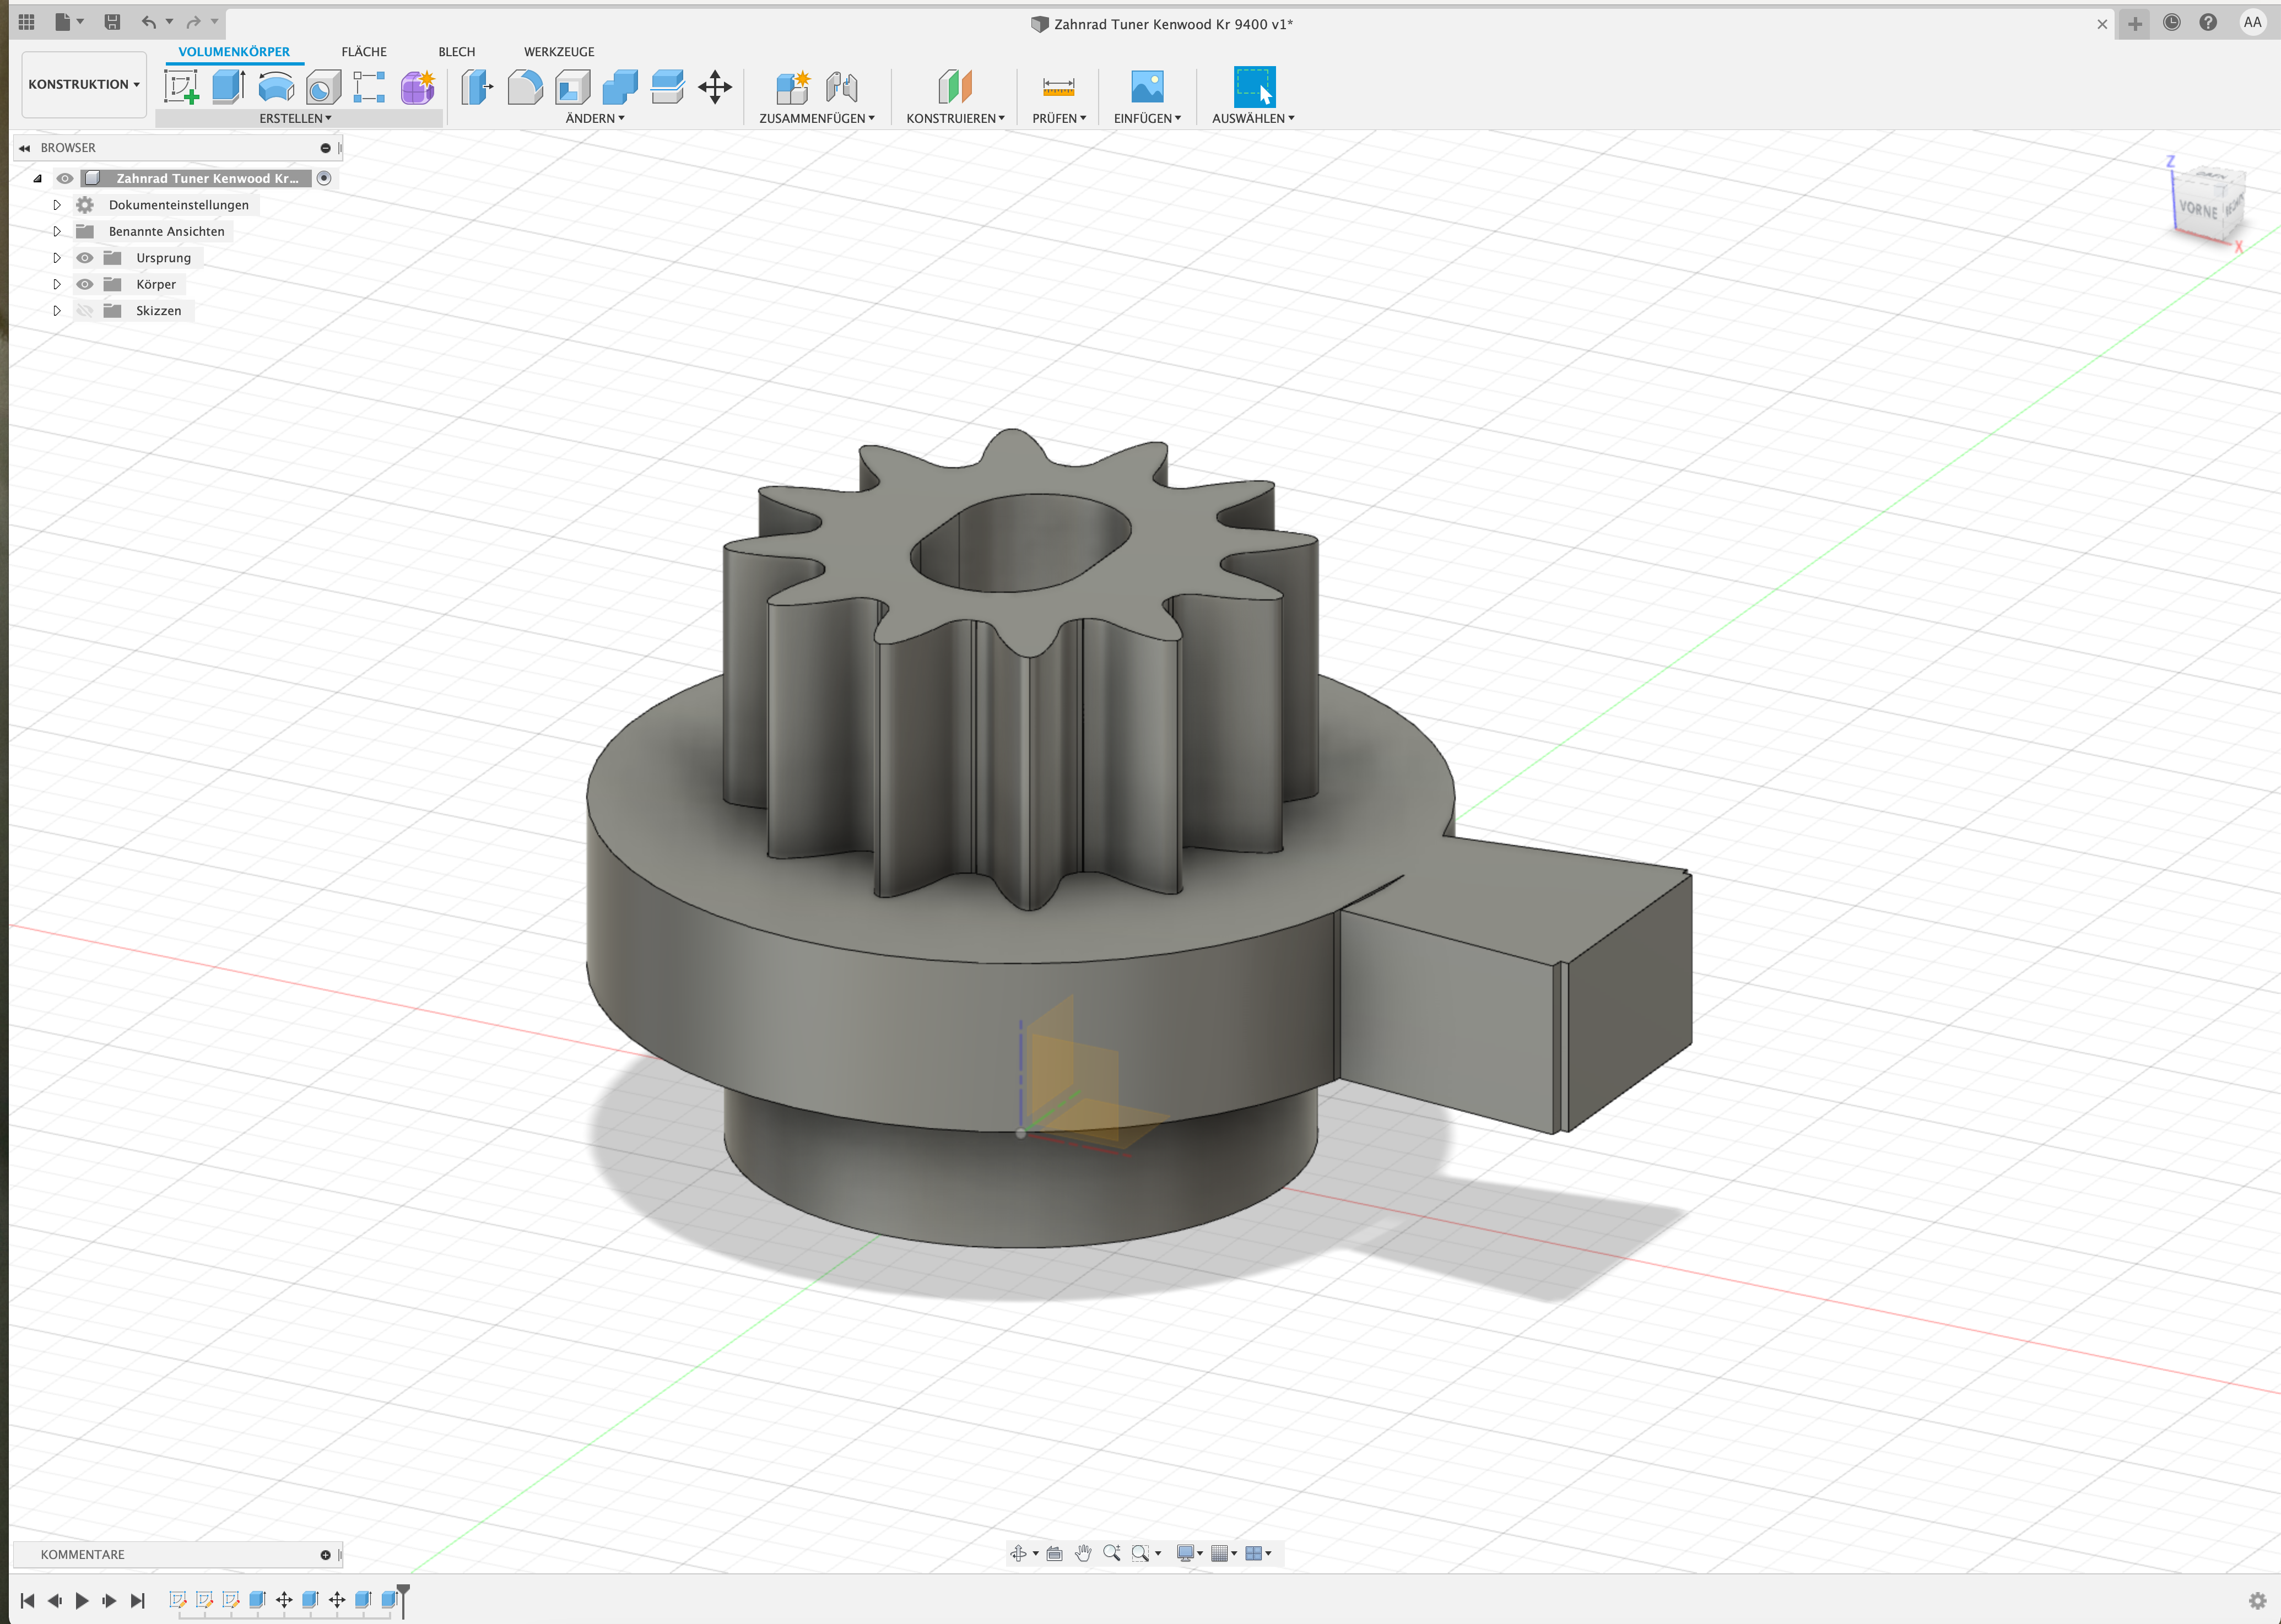Image resolution: width=2281 pixels, height=1624 pixels.
Task: Open display settings monitor dropdown
Action: 1189,1553
